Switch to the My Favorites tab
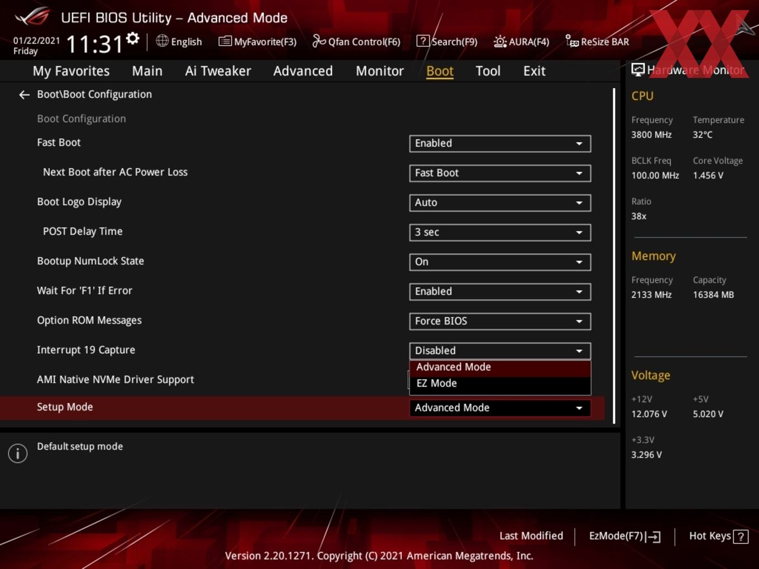 [x=71, y=71]
